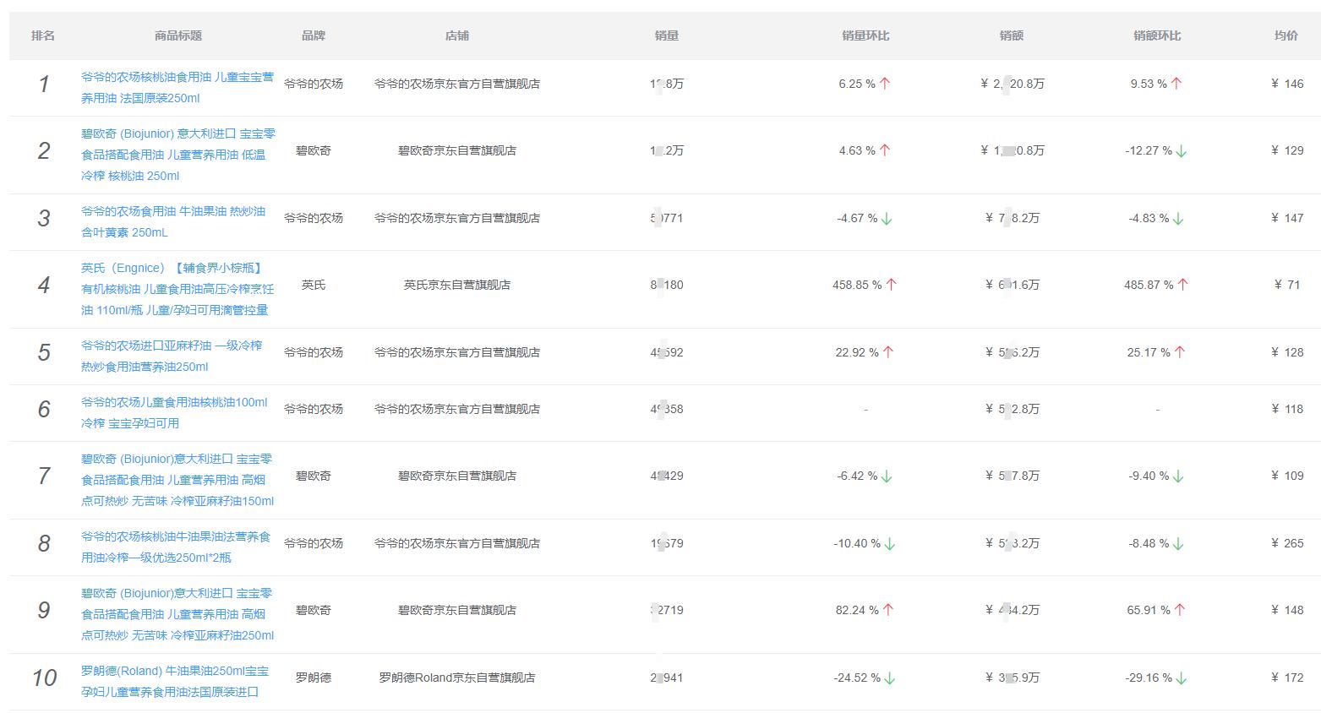Click the 销额环比 column header
Screen dimensions: 1321x713
pyautogui.click(x=1155, y=35)
